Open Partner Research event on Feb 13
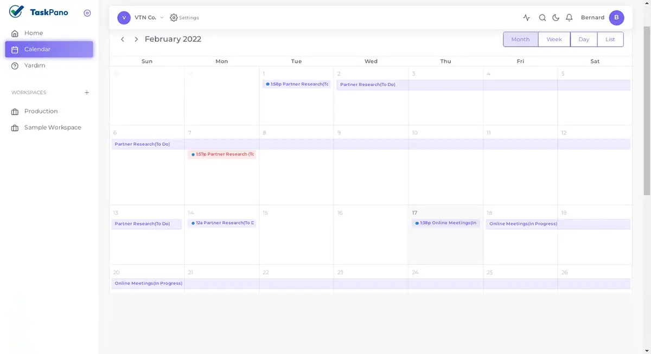 (146, 224)
